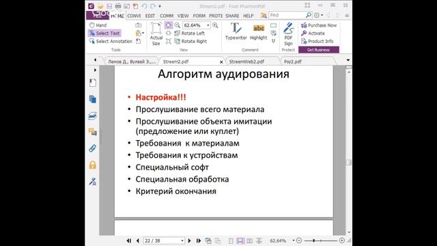This screenshot has height=246, width=437.
Task: Go to the first page
Action: pyautogui.click(x=129, y=241)
